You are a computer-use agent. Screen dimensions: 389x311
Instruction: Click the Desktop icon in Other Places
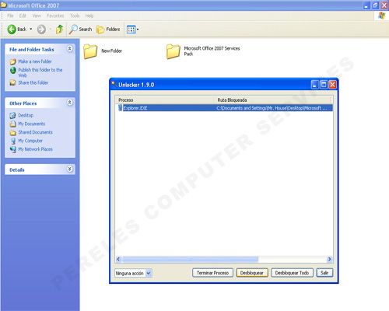(x=12, y=116)
